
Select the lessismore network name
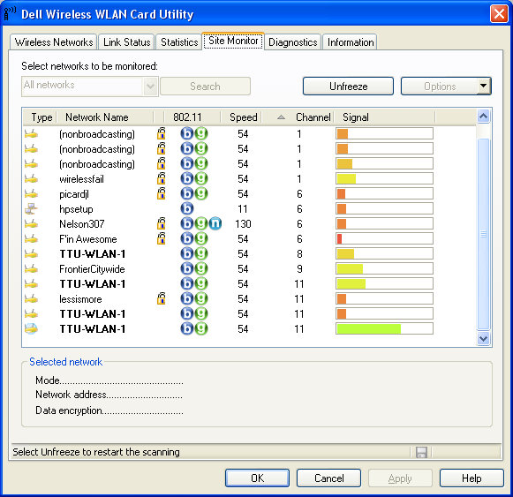pos(80,299)
